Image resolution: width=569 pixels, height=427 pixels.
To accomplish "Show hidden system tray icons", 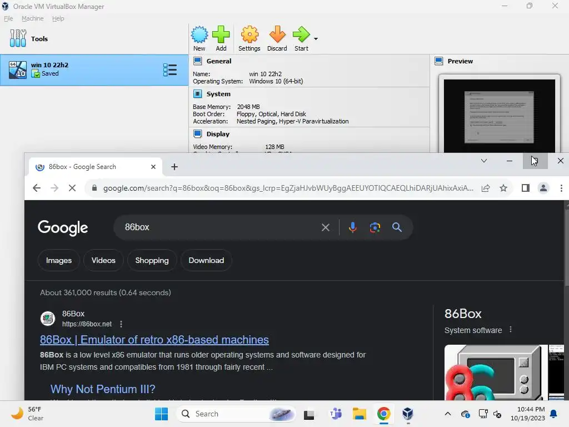I will click(x=448, y=414).
